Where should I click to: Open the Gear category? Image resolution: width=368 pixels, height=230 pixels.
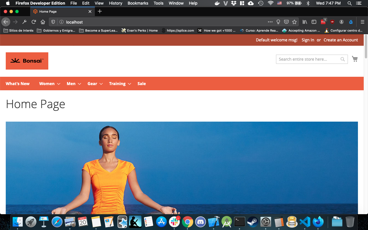click(x=92, y=84)
